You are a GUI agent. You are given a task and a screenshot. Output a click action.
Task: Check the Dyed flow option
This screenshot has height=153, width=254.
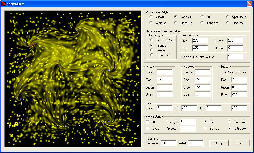[x=148, y=129]
